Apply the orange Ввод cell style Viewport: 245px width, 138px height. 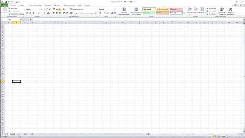[162, 13]
